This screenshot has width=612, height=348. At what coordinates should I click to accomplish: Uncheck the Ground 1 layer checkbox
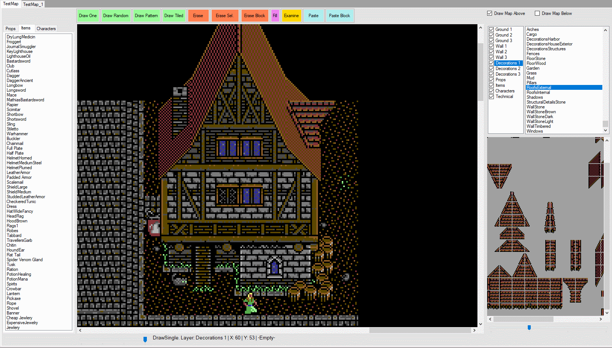point(492,29)
